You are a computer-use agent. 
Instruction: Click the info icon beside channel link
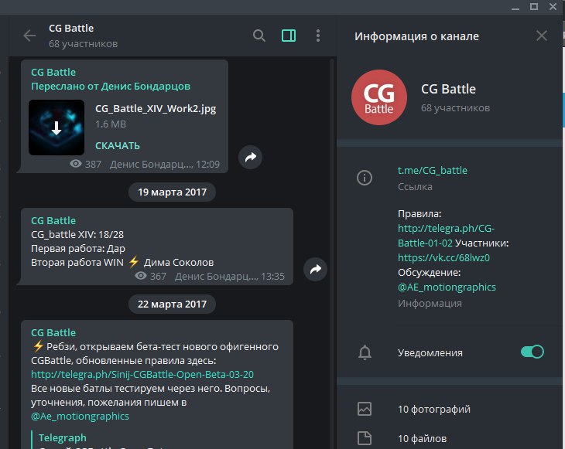(x=365, y=178)
